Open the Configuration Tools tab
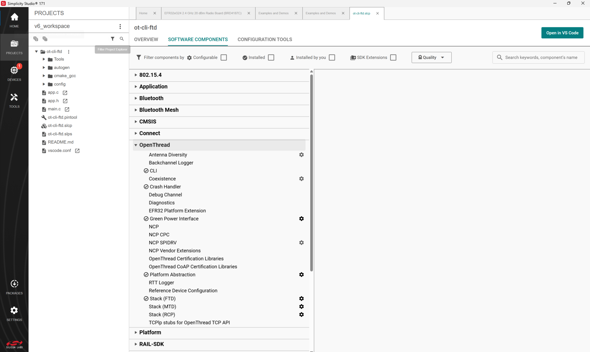Viewport: 590px width, 352px height. pos(265,39)
